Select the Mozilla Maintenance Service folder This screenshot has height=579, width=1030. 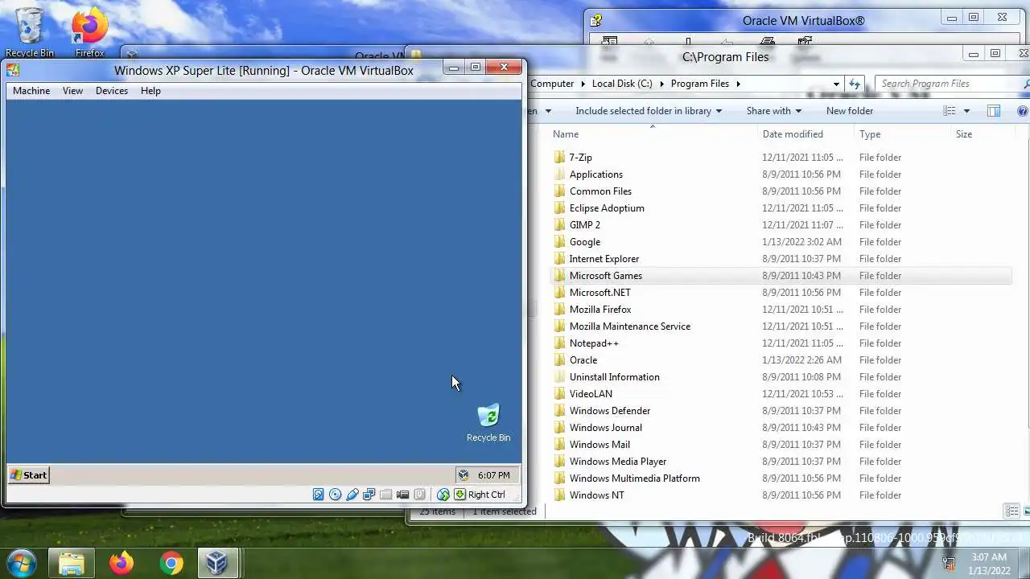click(x=629, y=326)
